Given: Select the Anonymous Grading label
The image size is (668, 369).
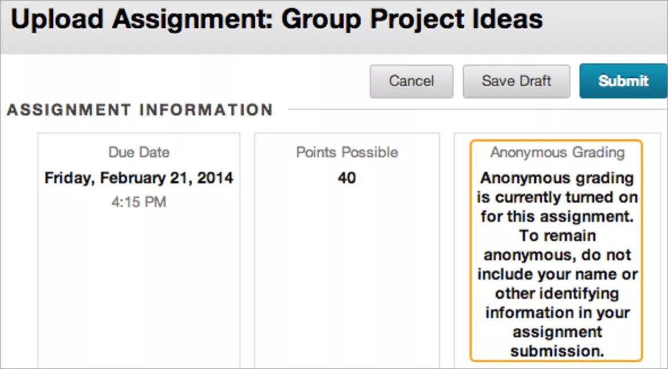Looking at the screenshot, I should 557,152.
